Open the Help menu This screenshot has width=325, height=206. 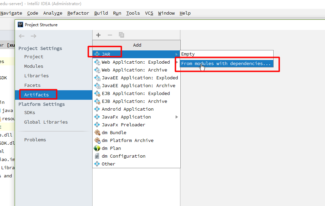(185, 13)
